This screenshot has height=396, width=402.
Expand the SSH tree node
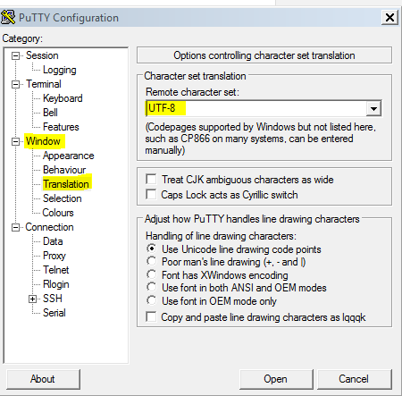coord(32,299)
